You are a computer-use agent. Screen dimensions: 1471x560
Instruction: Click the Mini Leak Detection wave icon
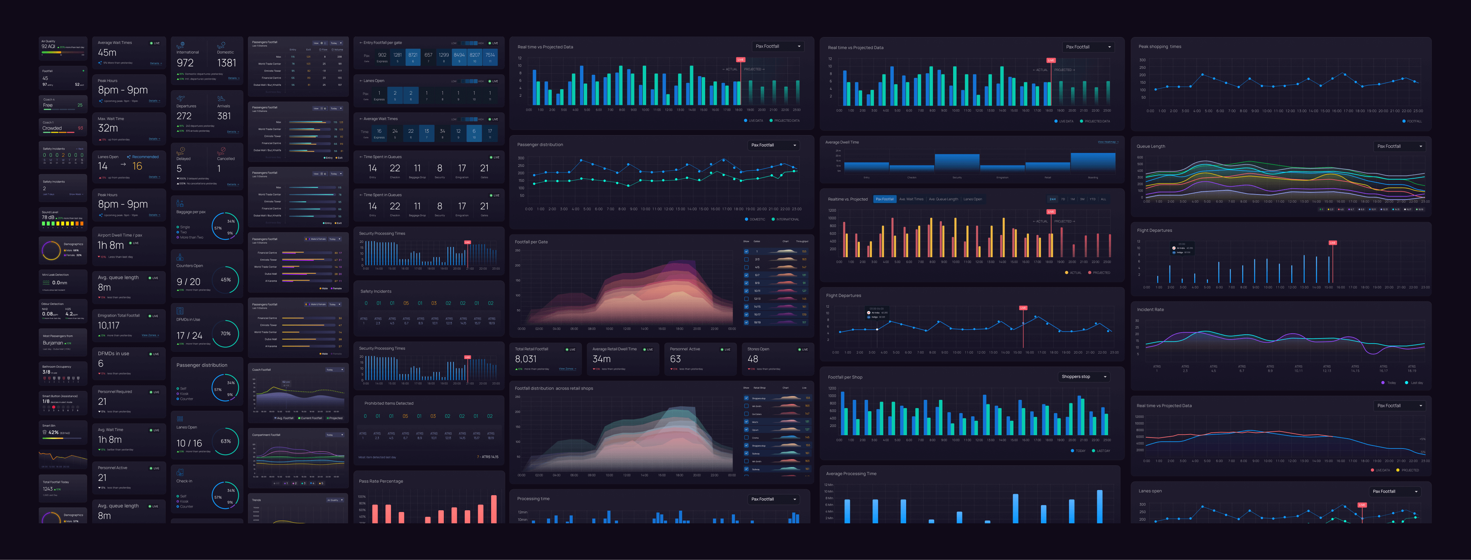tap(46, 282)
